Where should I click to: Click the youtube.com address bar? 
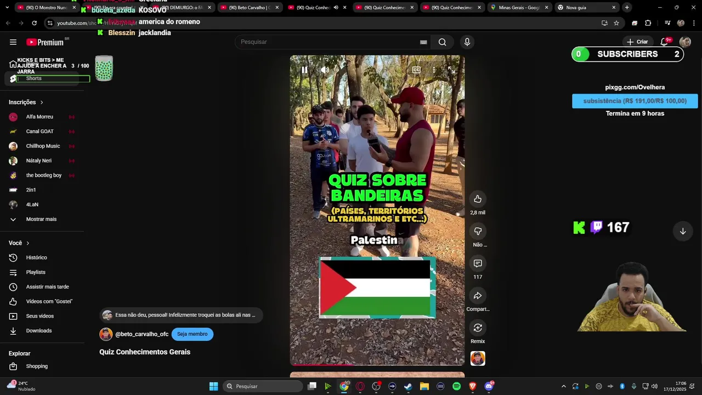tap(324, 23)
